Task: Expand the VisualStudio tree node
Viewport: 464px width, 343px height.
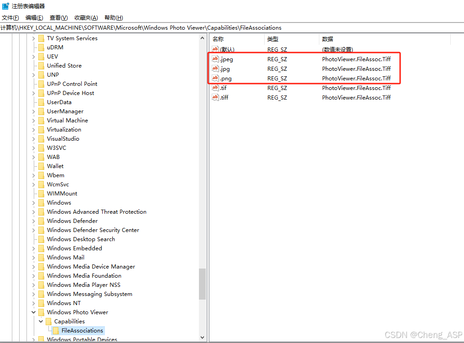Action: 33,139
